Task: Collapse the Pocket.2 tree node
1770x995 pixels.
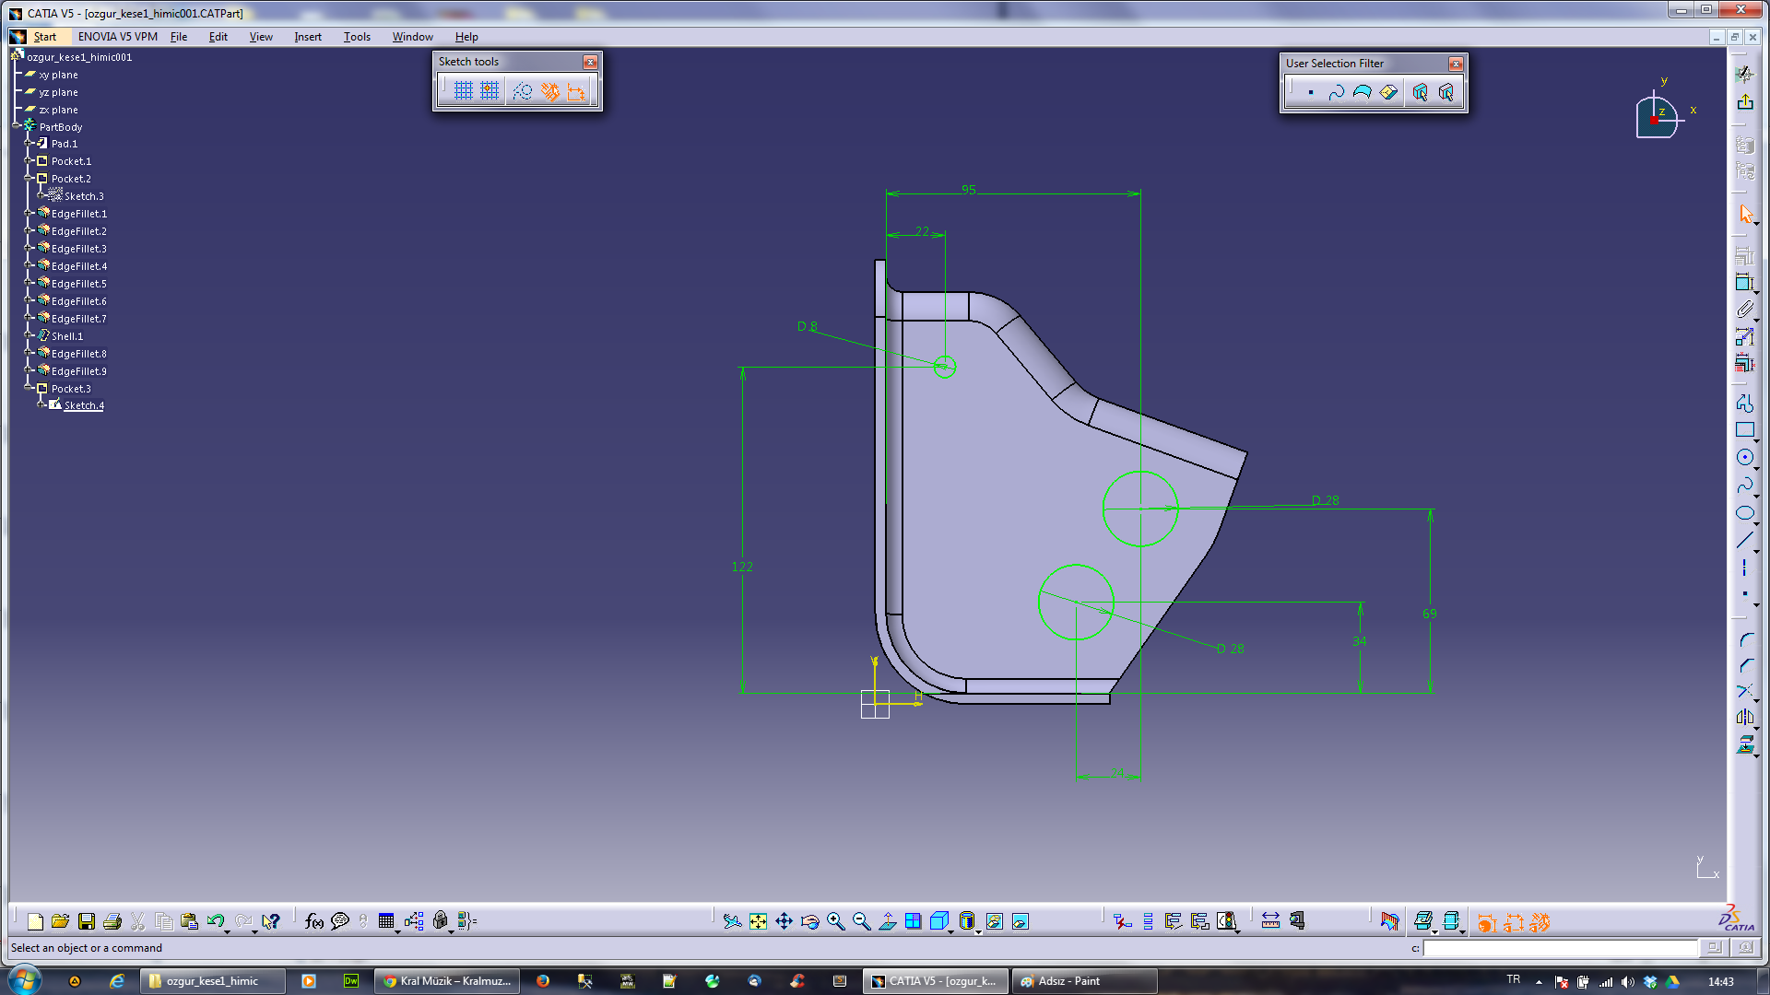Action: tap(29, 179)
